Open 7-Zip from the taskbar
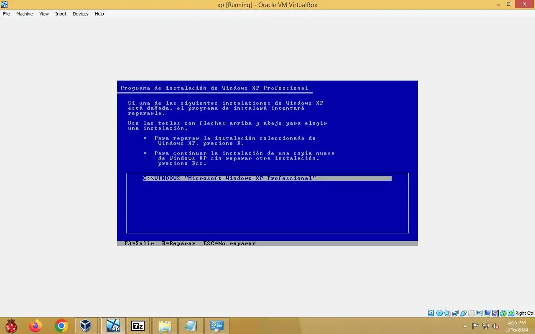The image size is (535, 334). point(138,326)
